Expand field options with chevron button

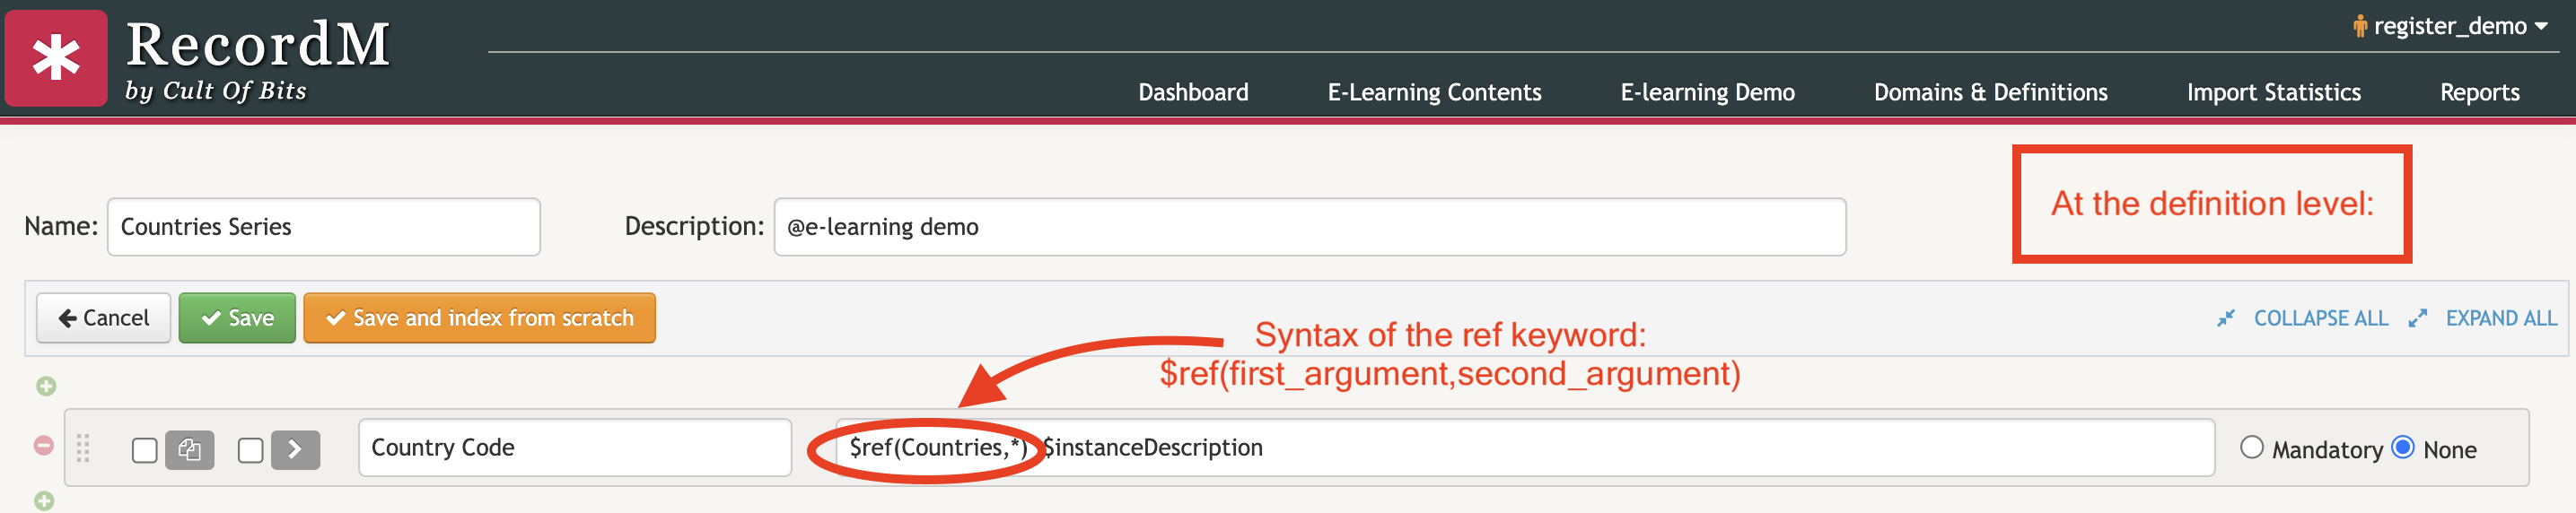[295, 450]
